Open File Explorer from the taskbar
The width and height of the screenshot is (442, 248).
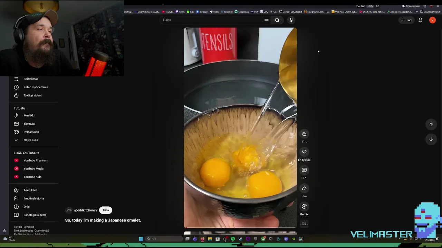(210, 239)
